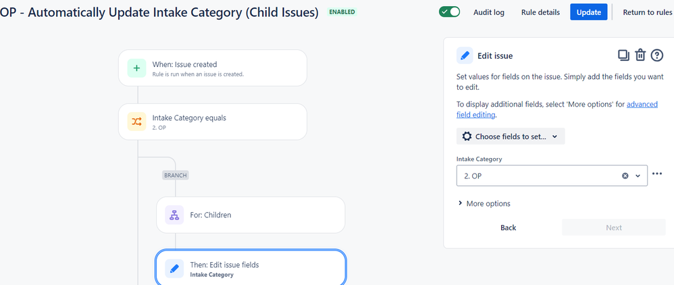The width and height of the screenshot is (674, 285).
Task: Delete the Edit issue component
Action: (x=640, y=55)
